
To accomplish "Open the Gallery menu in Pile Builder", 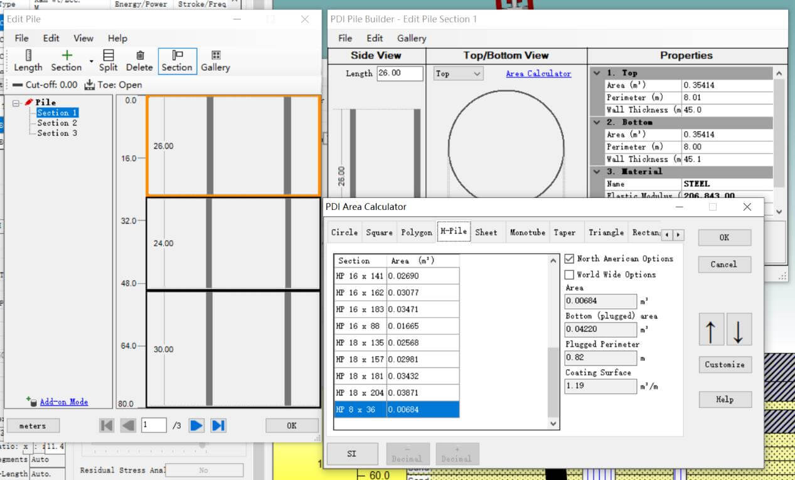I will click(411, 38).
